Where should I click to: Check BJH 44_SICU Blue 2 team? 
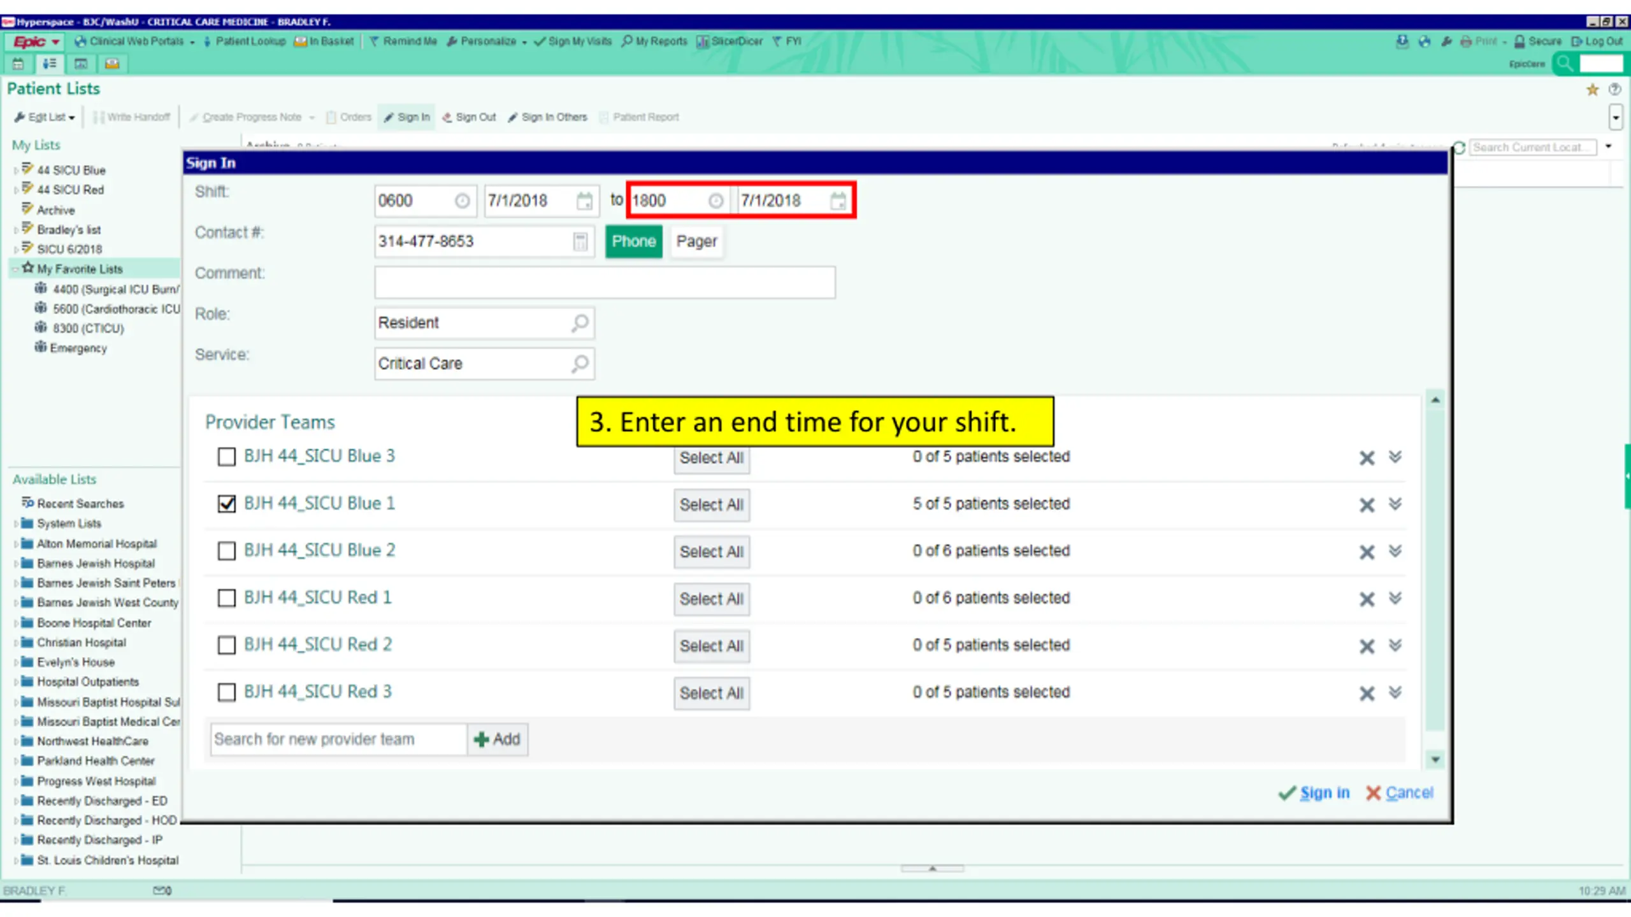coord(226,551)
